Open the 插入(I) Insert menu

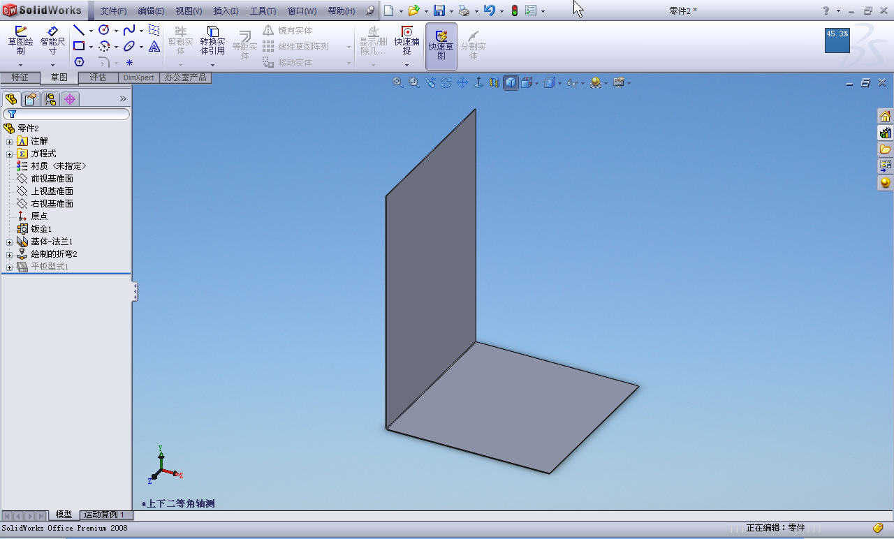click(226, 11)
